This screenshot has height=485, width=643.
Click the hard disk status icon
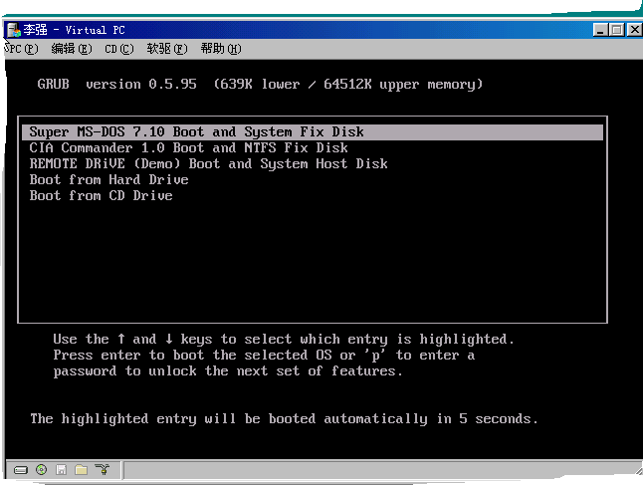[x=21, y=470]
